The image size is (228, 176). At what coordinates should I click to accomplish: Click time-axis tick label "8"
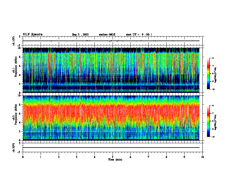coord(166,157)
